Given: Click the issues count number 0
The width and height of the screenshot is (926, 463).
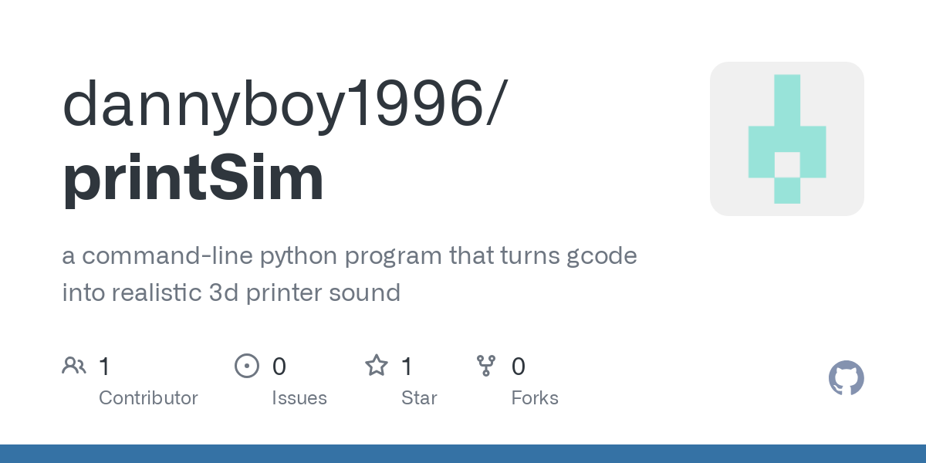Looking at the screenshot, I should click(x=279, y=366).
